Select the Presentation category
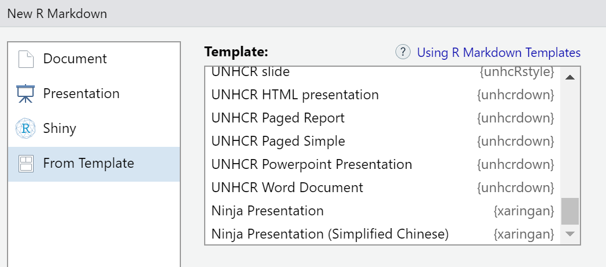 click(x=81, y=94)
